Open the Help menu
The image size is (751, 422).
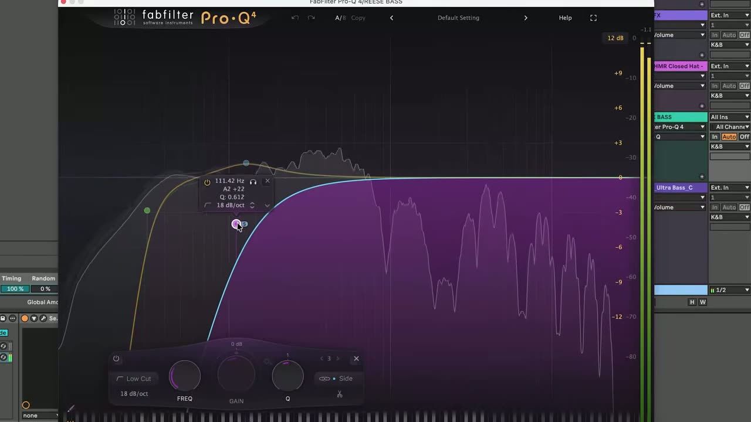coord(565,18)
